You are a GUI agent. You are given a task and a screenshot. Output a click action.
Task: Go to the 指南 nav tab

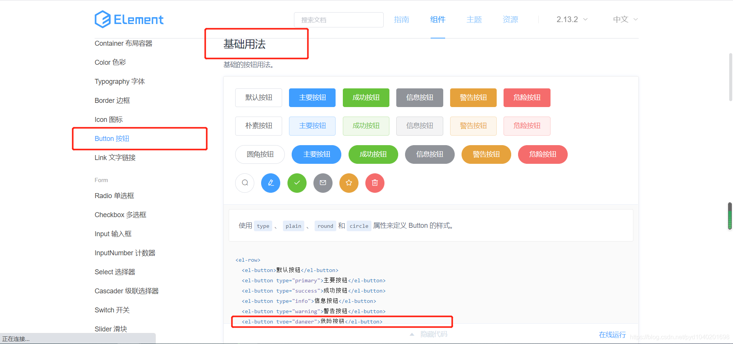click(x=401, y=19)
